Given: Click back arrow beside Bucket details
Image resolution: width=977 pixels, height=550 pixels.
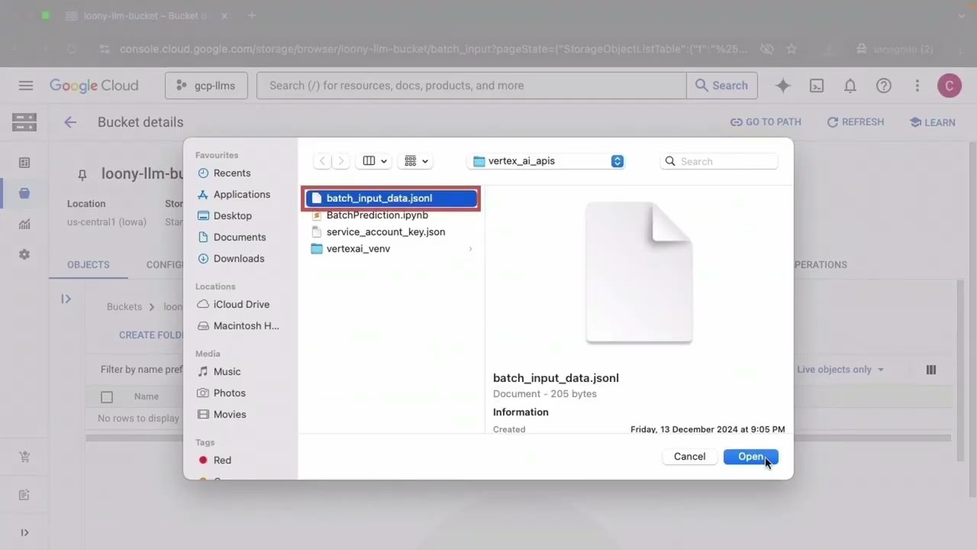Looking at the screenshot, I should (70, 122).
